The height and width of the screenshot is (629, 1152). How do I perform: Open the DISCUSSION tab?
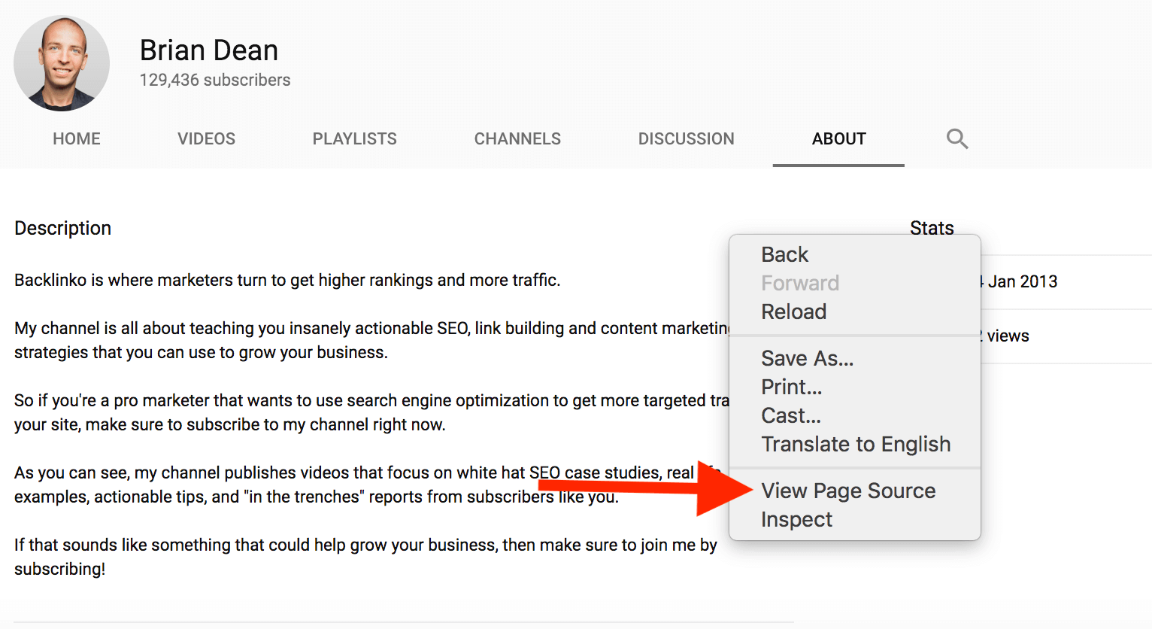[x=687, y=139]
